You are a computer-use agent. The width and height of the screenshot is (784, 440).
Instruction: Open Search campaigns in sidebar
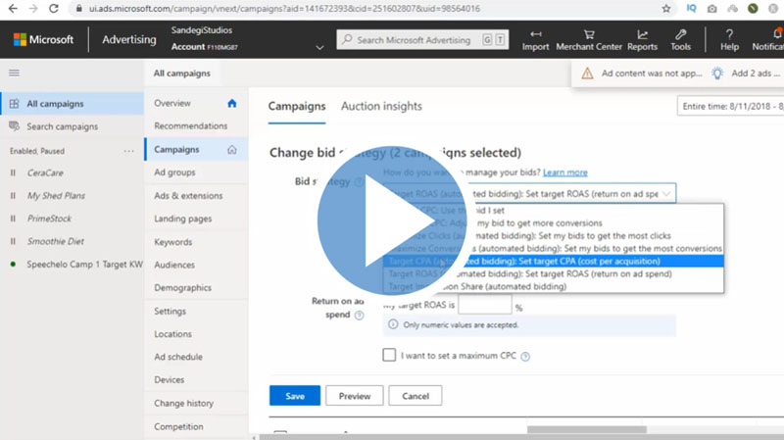coord(62,126)
